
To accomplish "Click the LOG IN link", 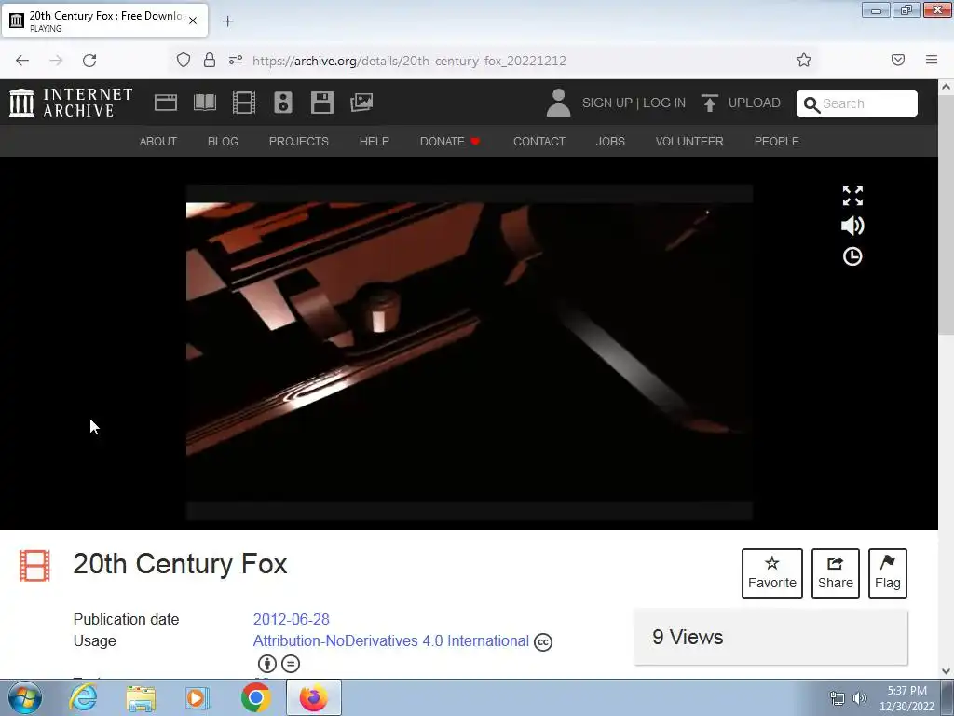I will pyautogui.click(x=664, y=103).
